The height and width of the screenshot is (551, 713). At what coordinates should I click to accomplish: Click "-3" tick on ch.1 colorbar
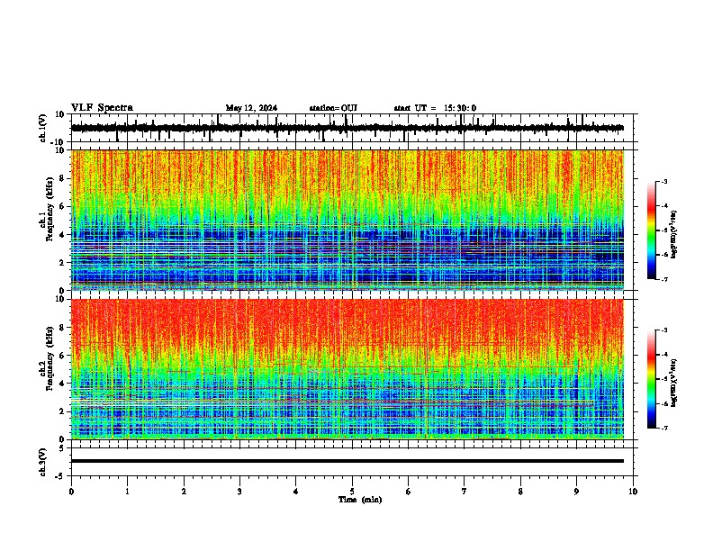[x=664, y=181]
